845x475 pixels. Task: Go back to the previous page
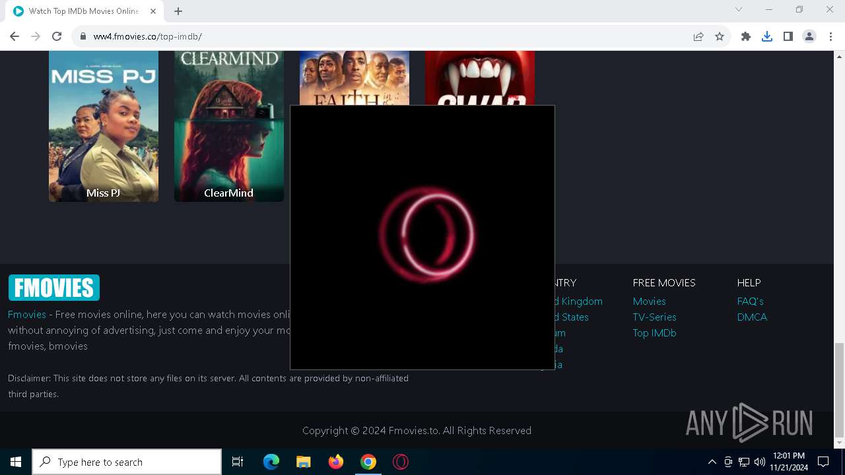coord(15,36)
